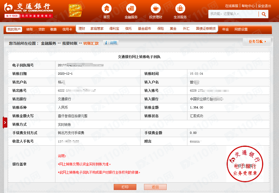Viewport: 279px width, 193px height.
Task: Open the 业务导航 dropdown
Action: click(257, 41)
